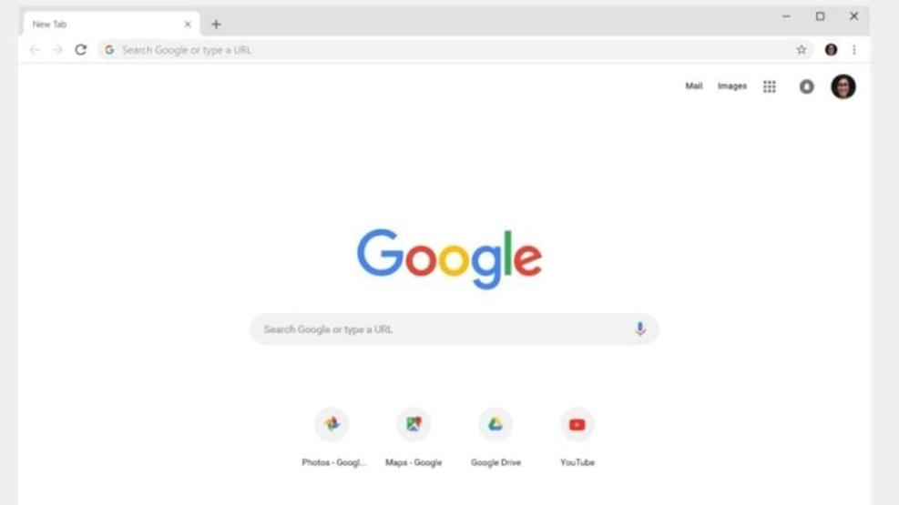Go back using the back arrow

35,50
